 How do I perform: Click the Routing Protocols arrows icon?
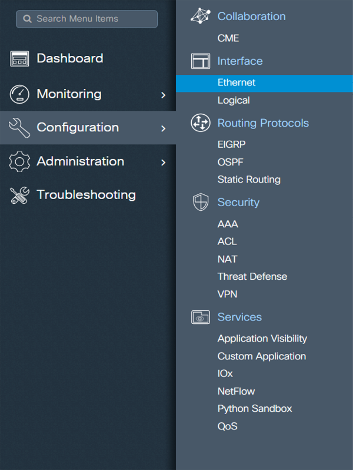coord(201,123)
